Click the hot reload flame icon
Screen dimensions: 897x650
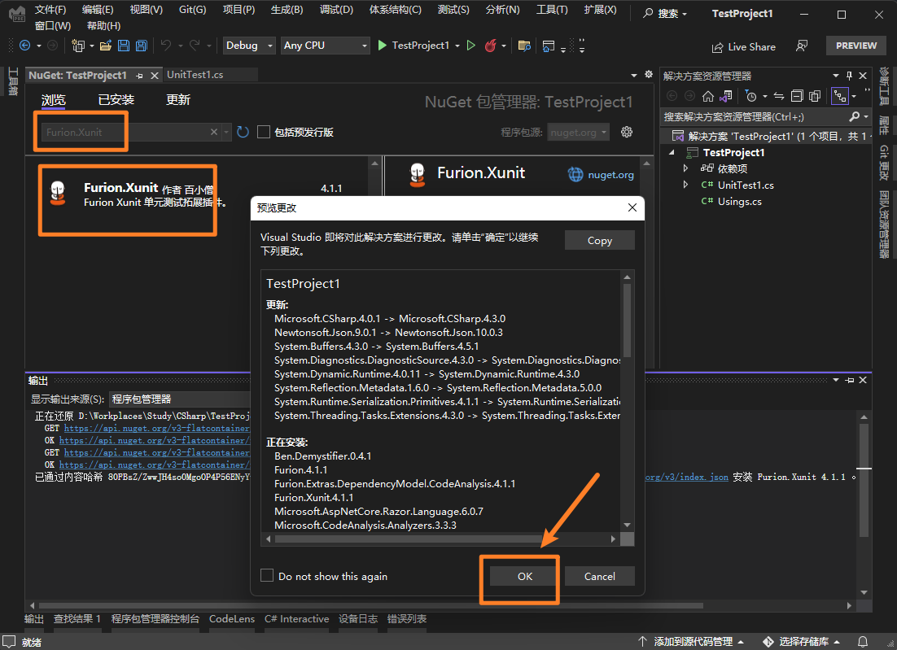tap(491, 46)
